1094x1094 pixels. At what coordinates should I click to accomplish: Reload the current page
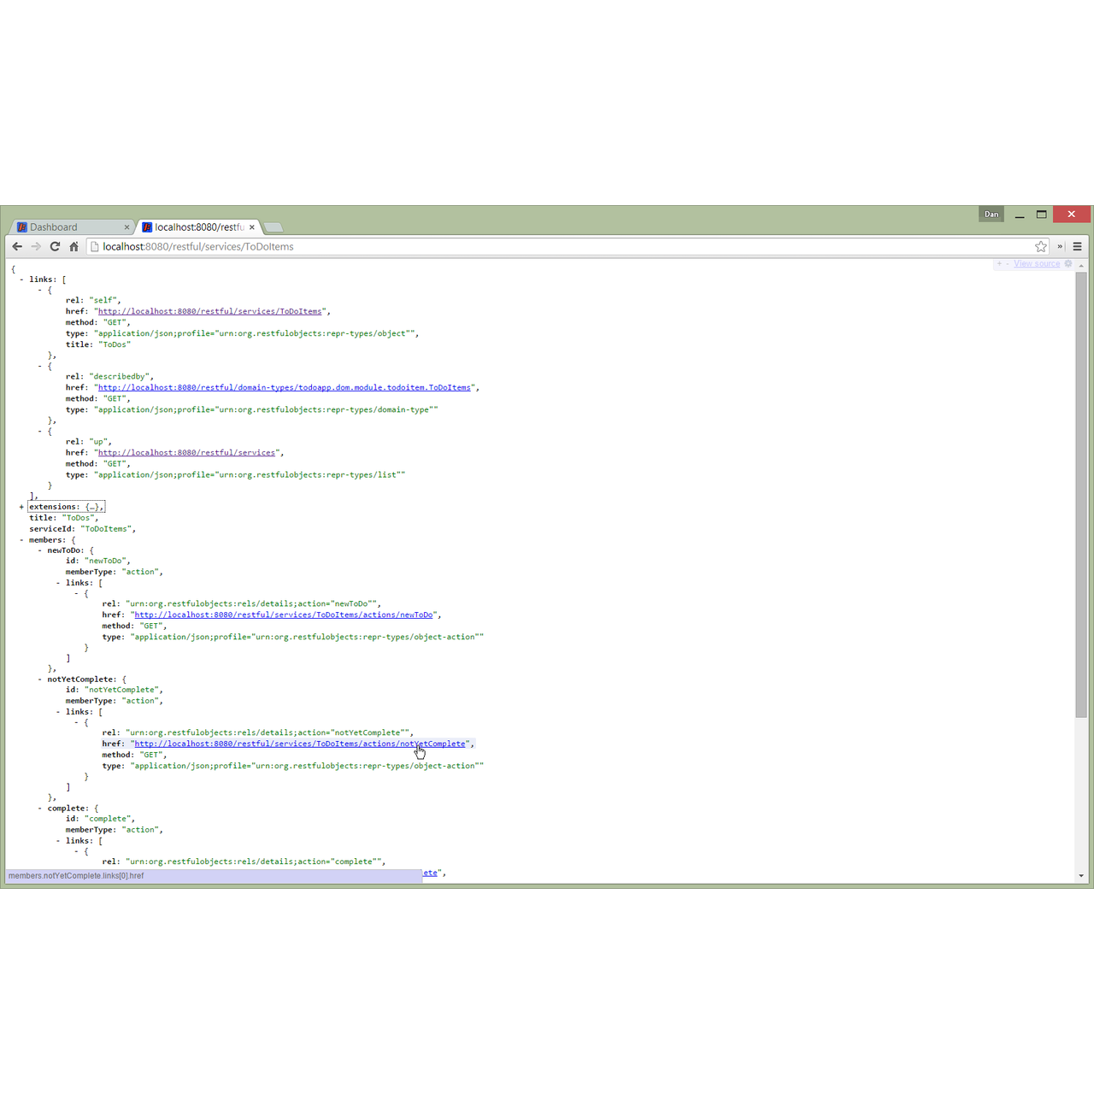pyautogui.click(x=55, y=246)
